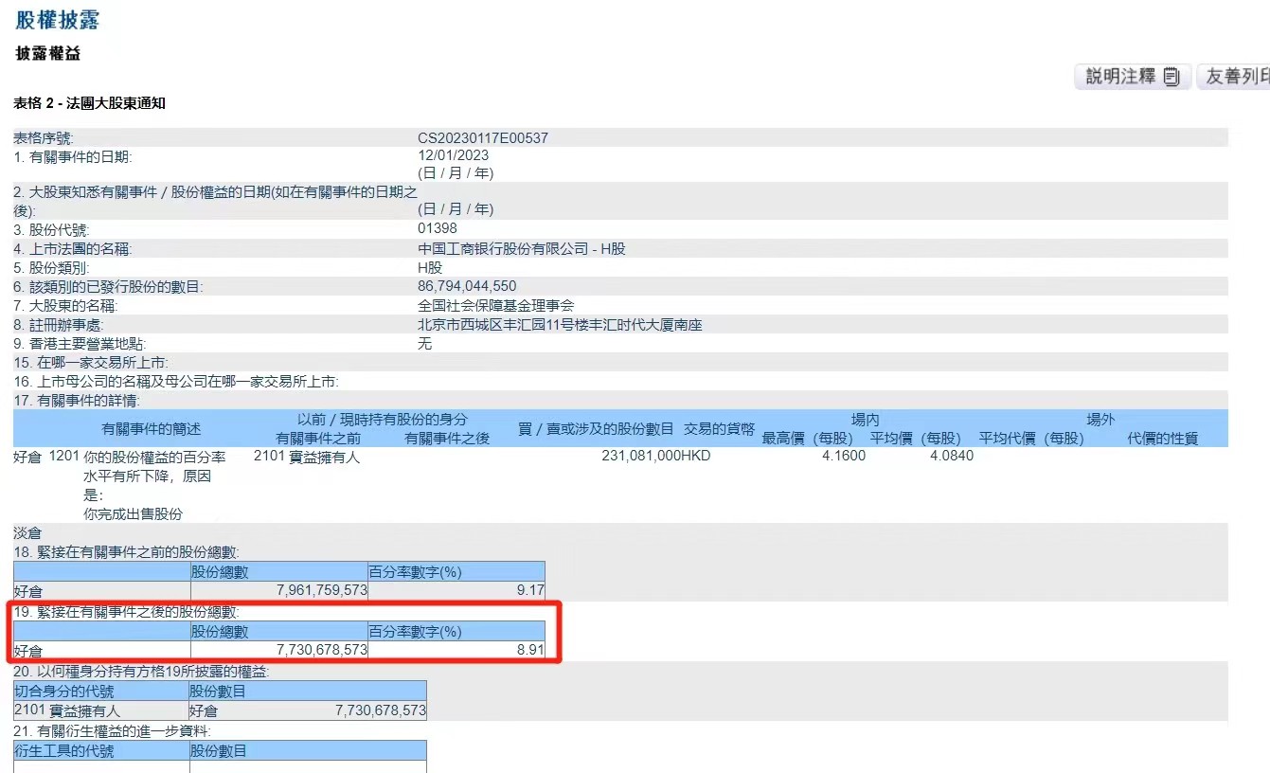Viewport: 1270px width, 773px height.
Task: Click the 股權披露 page heading
Action: tap(57, 19)
